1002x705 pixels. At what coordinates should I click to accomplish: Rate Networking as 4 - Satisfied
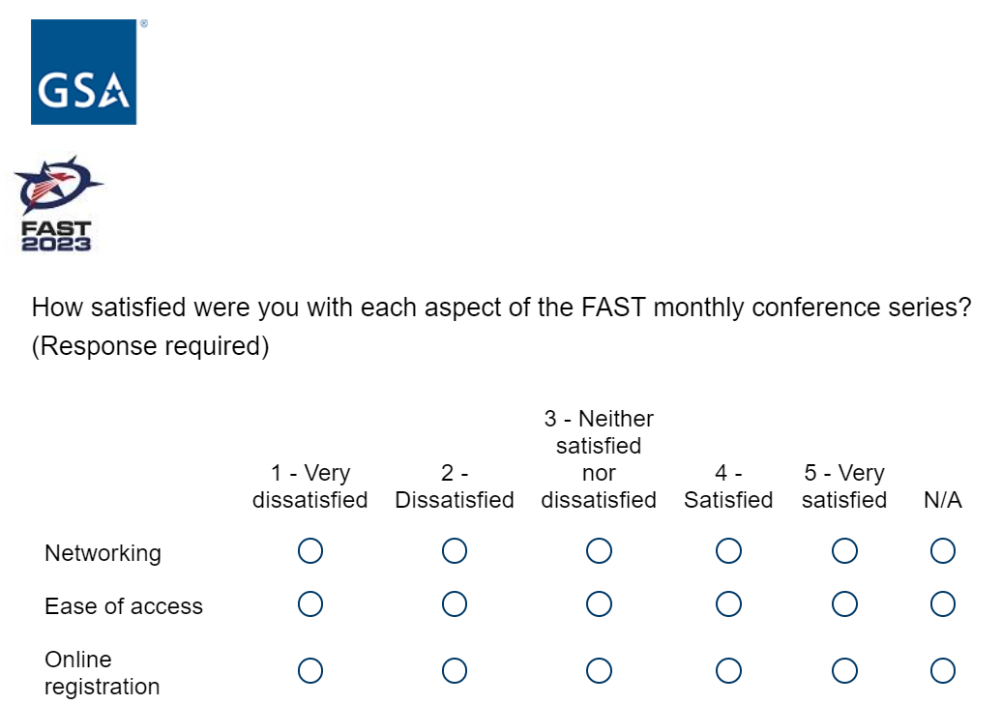pos(728,551)
